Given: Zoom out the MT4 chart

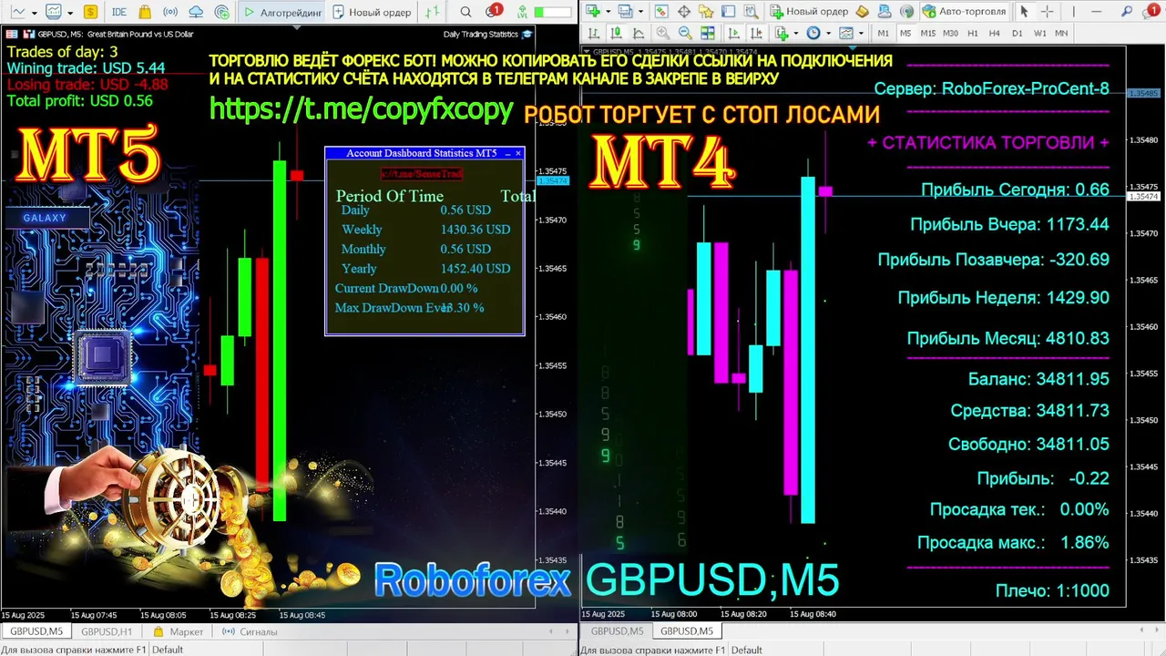Looking at the screenshot, I should click(x=685, y=33).
